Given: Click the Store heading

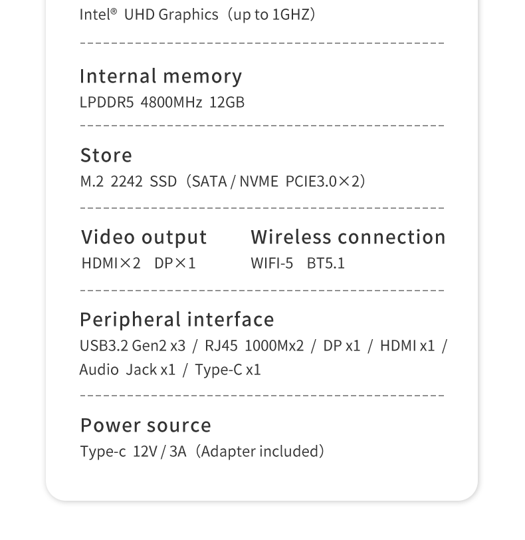Looking at the screenshot, I should coord(106,155).
